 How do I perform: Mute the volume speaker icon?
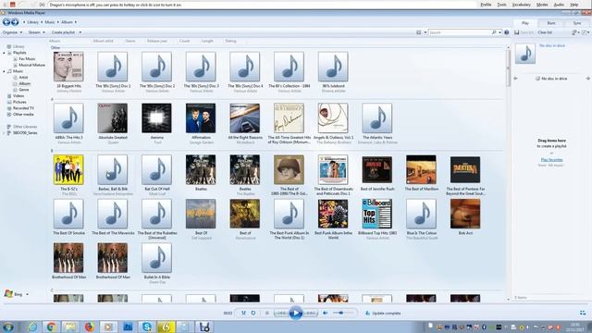click(x=326, y=313)
